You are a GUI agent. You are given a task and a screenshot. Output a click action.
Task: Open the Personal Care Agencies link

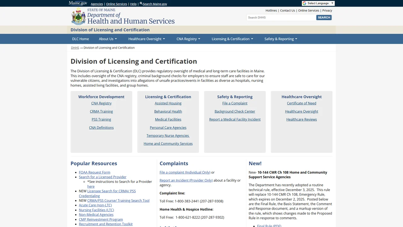click(168, 127)
